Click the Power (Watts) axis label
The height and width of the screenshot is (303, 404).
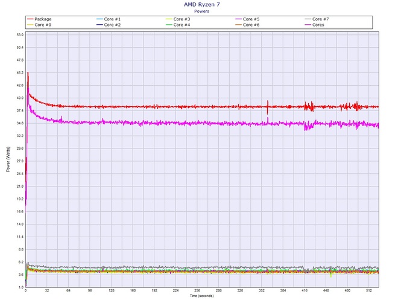8,159
